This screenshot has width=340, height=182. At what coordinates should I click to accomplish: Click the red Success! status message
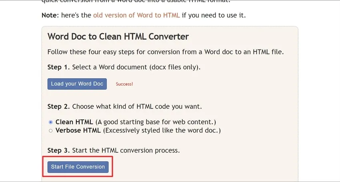124,84
